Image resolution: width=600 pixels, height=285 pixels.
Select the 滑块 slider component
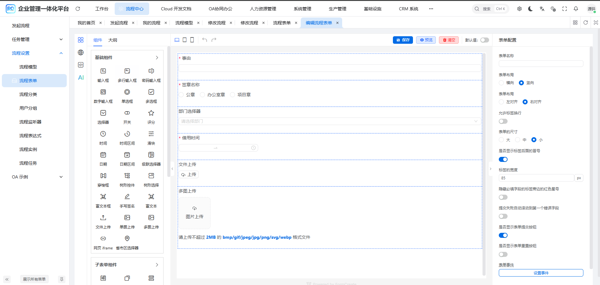151,134
